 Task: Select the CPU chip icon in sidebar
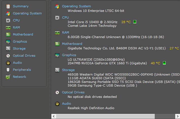tap(8, 20)
